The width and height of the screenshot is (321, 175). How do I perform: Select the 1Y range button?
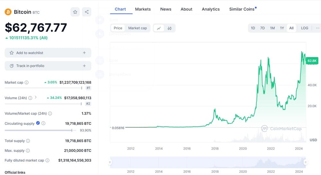[282, 28]
